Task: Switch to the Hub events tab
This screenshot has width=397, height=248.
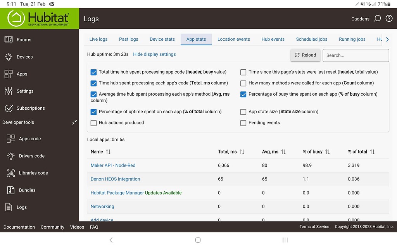Action: pyautogui.click(x=273, y=39)
